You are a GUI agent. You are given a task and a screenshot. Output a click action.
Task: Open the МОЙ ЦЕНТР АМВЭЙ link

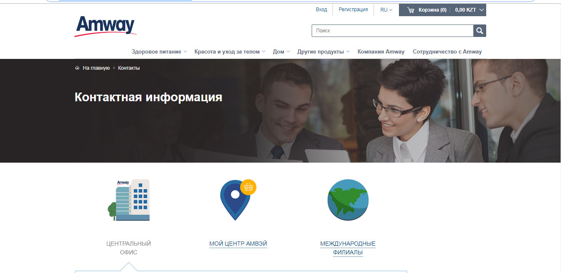238,244
